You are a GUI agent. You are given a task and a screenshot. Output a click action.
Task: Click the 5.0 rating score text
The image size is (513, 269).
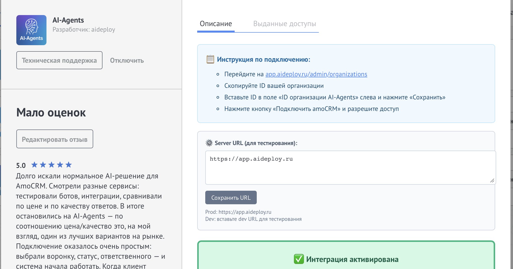[x=21, y=165]
